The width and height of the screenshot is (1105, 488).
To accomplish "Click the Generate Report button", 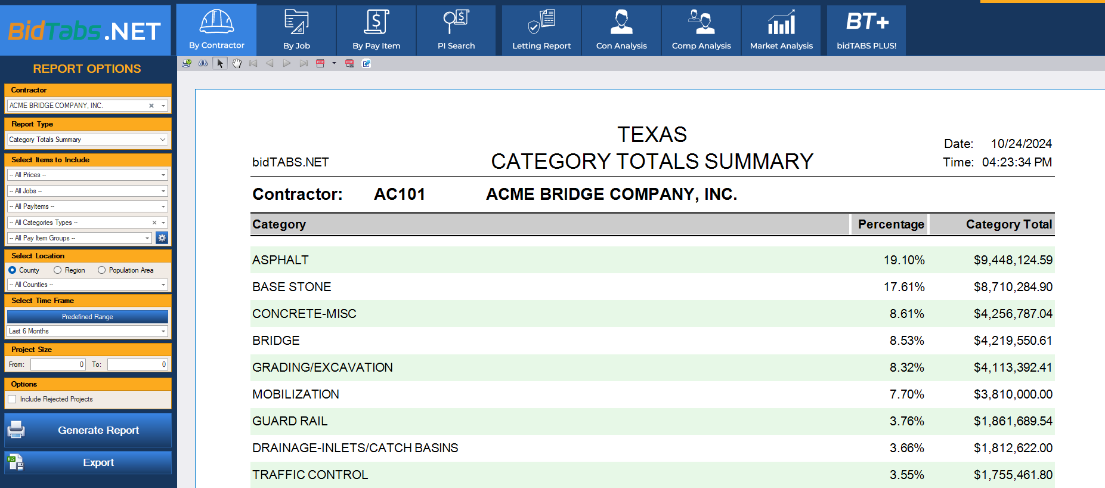I will point(88,430).
